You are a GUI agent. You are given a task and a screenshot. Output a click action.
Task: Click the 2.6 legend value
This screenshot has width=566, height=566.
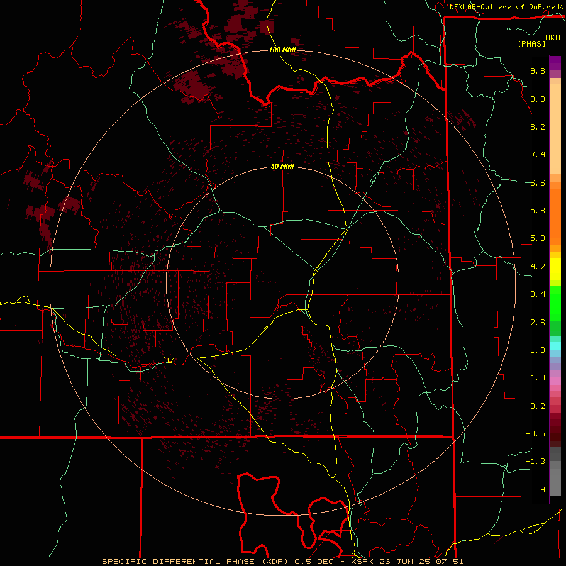coord(538,323)
